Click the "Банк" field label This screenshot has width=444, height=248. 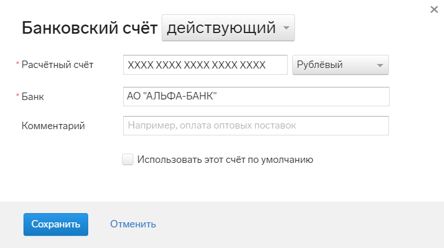click(x=33, y=97)
